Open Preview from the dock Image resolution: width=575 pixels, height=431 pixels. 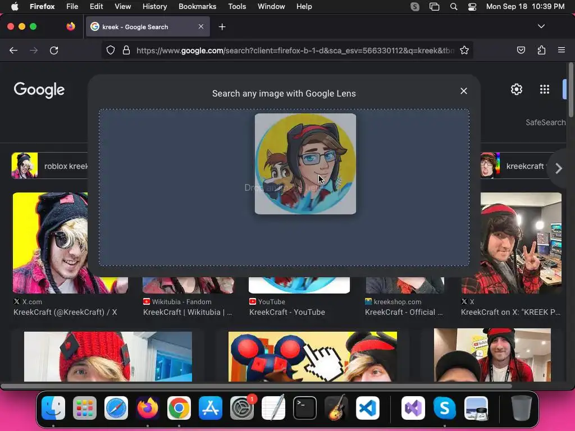click(476, 408)
